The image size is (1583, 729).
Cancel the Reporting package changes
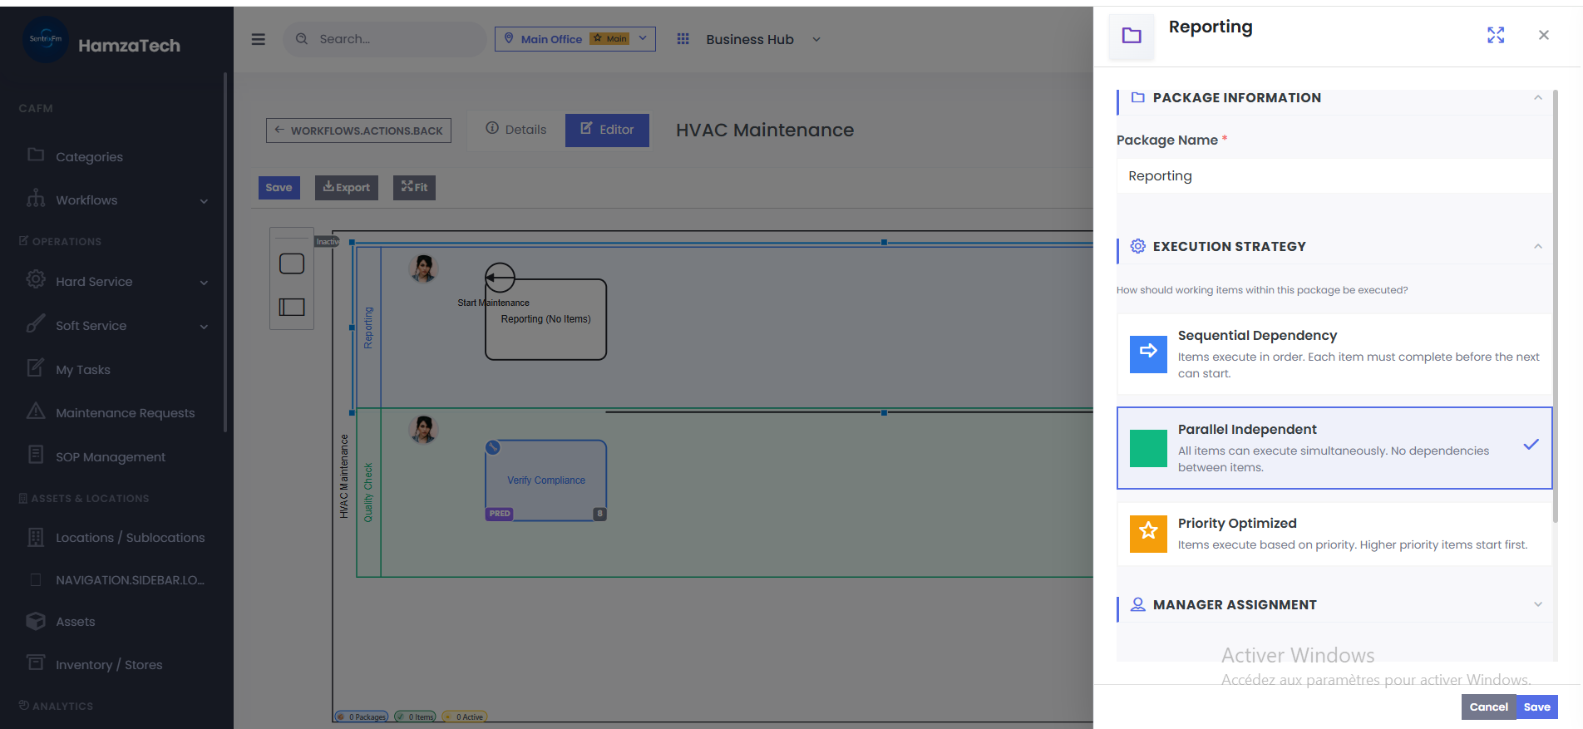click(x=1487, y=707)
